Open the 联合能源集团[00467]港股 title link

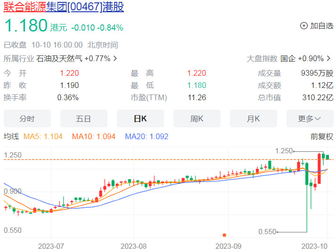tap(64, 7)
